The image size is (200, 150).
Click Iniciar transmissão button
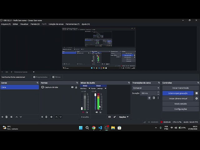tap(181, 88)
